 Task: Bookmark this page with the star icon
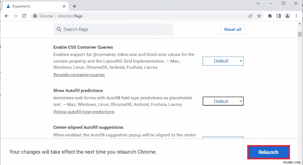click(x=259, y=16)
